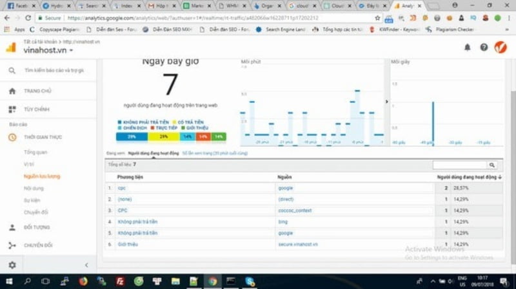Open Nội dung realtime report

(x=34, y=188)
